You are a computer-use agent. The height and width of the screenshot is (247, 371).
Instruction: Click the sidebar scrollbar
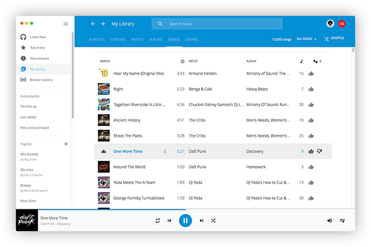73,75
